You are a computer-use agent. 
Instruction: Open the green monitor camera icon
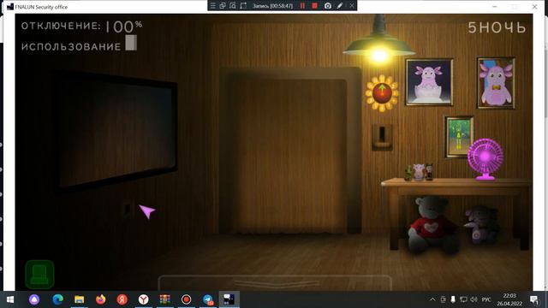pos(39,274)
